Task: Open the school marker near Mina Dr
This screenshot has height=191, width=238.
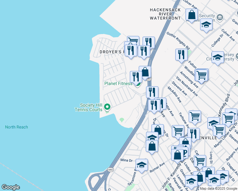Action: coord(142,165)
